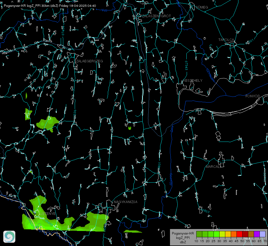Click the 07404 road number label
The height and width of the screenshot is (246, 268).
(63, 31)
